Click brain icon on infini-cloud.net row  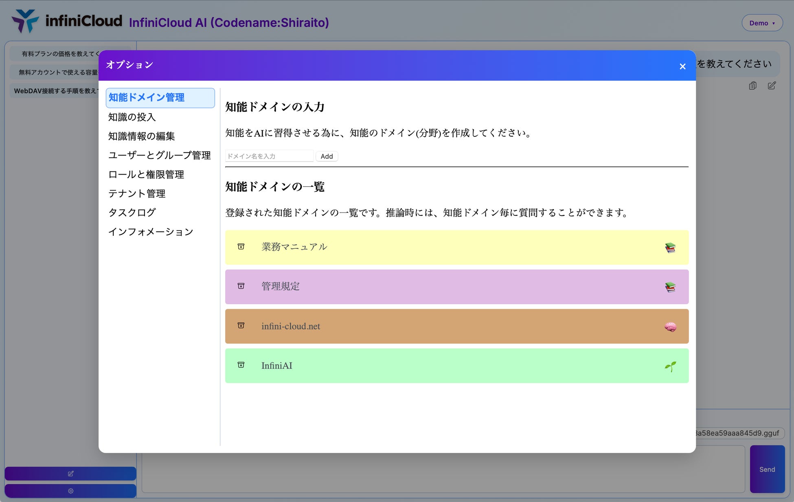point(670,327)
